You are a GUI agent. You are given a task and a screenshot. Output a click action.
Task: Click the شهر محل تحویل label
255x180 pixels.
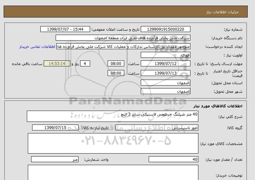pyautogui.click(x=228, y=91)
